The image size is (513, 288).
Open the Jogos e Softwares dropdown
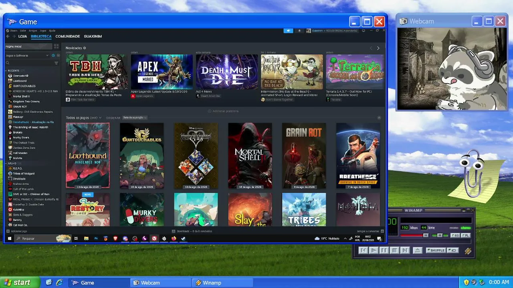pos(26,56)
